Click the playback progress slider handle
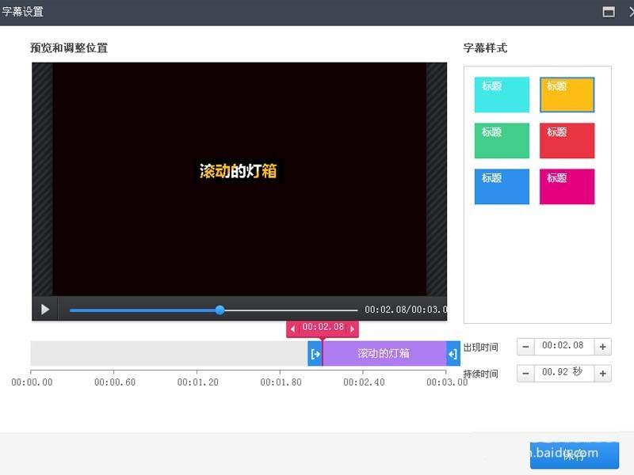The height and width of the screenshot is (475, 634). [220, 310]
